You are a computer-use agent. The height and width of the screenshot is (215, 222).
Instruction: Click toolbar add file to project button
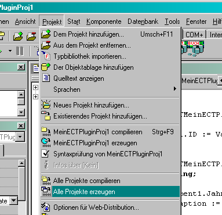pos(18,36)
